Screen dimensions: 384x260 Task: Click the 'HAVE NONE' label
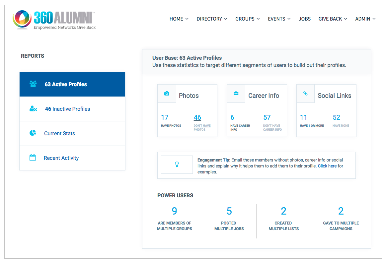(x=341, y=126)
